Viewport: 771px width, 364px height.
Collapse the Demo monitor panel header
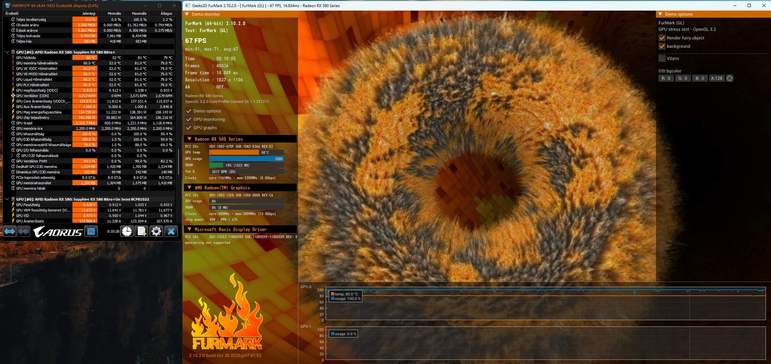pos(187,14)
